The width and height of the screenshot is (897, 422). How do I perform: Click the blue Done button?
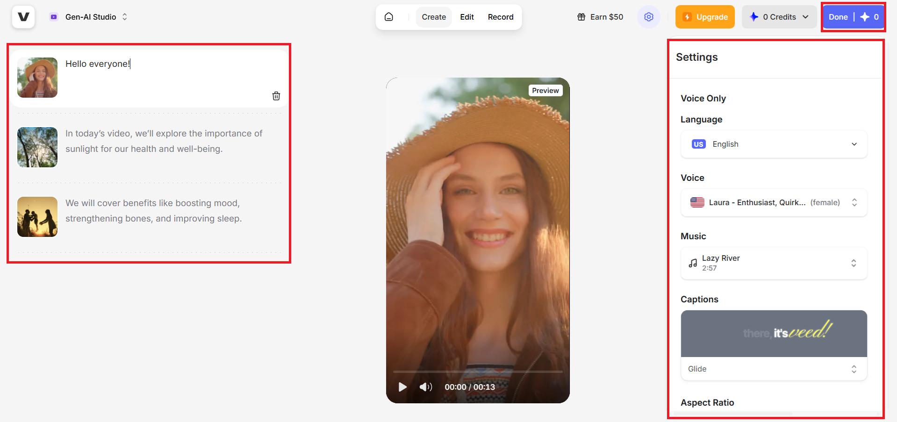853,17
